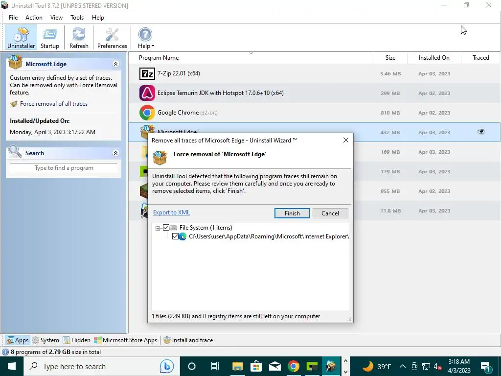
Task: Click the 432 MB size cell
Action: point(390,132)
